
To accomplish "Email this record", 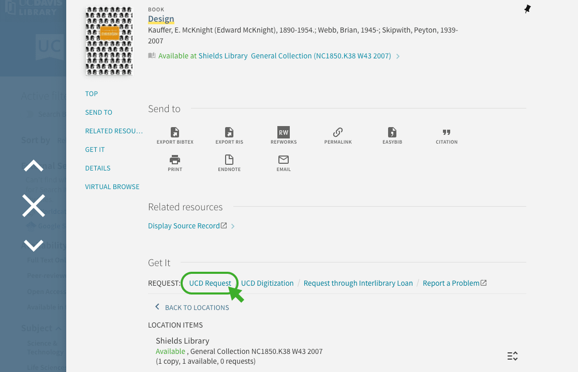I will coord(284,160).
